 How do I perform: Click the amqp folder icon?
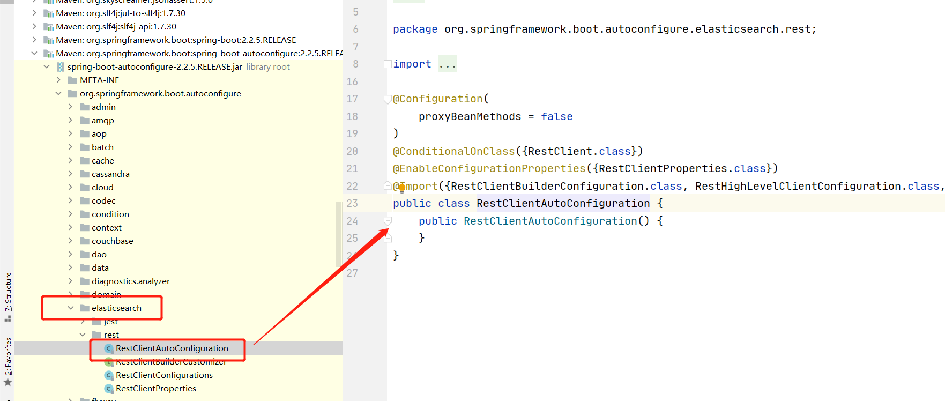point(84,121)
